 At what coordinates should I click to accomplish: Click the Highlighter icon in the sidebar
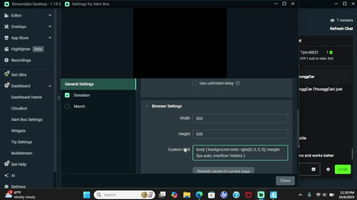(x=7, y=49)
